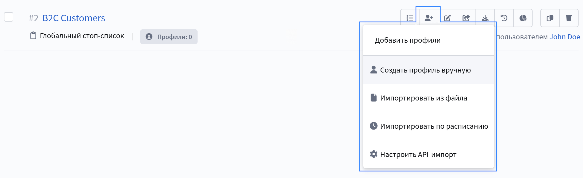The width and height of the screenshot is (583, 178).
Task: Click the list view icon in toolbar
Action: coord(410,18)
